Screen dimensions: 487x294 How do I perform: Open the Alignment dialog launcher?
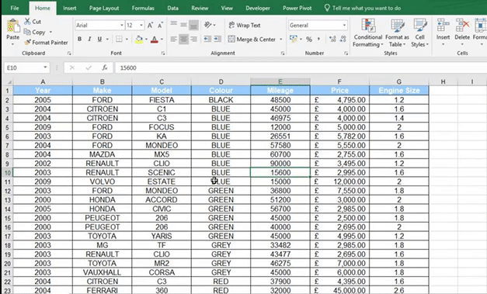click(x=283, y=54)
